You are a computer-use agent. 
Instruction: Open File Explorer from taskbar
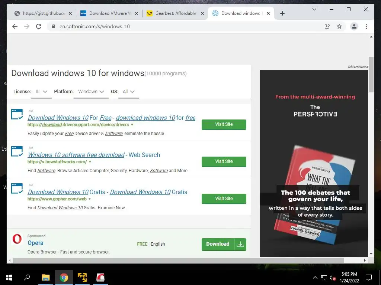point(45,278)
